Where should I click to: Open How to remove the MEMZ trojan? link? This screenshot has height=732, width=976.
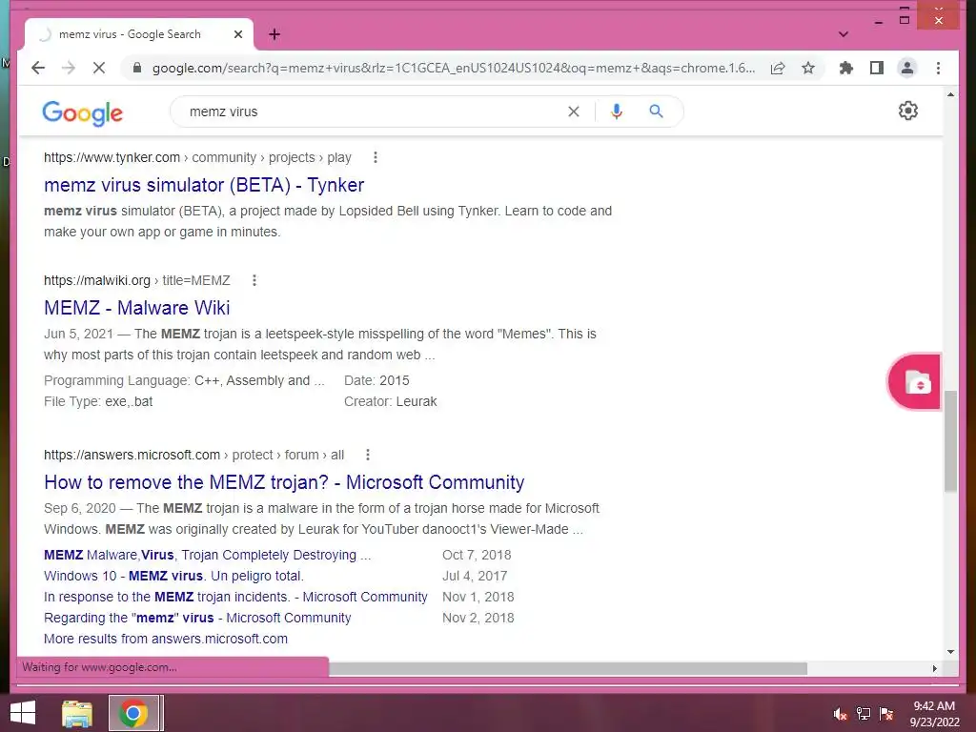(x=284, y=481)
